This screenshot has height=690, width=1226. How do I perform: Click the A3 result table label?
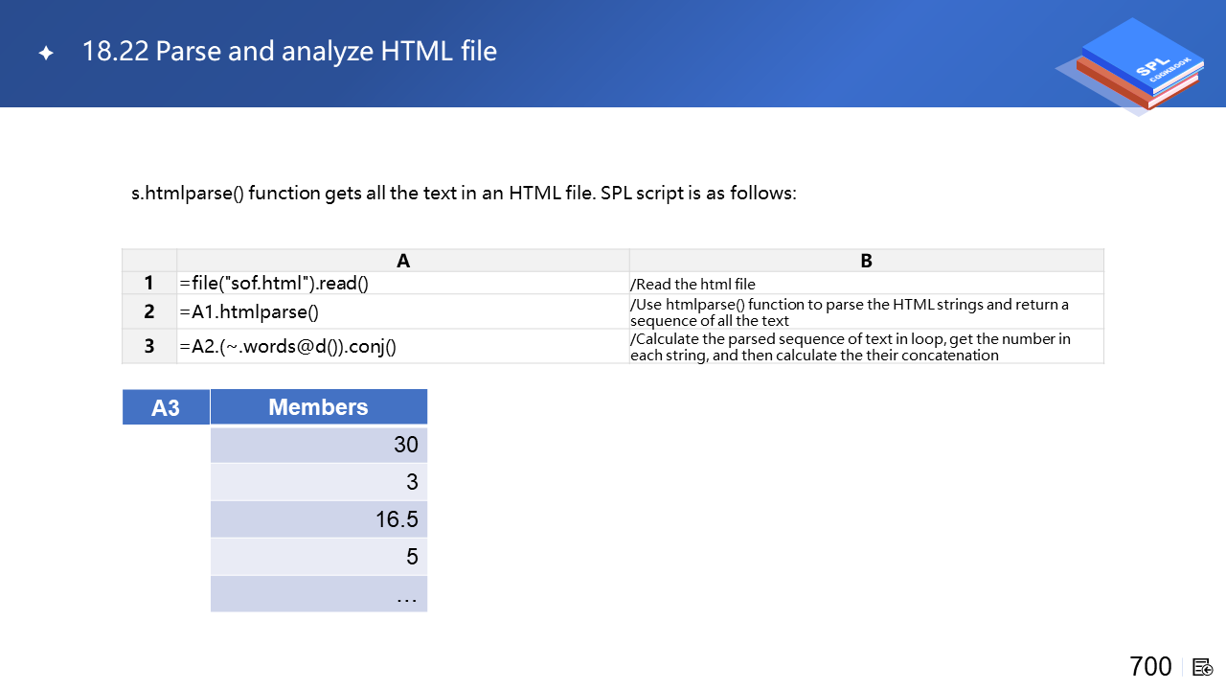pyautogui.click(x=166, y=407)
